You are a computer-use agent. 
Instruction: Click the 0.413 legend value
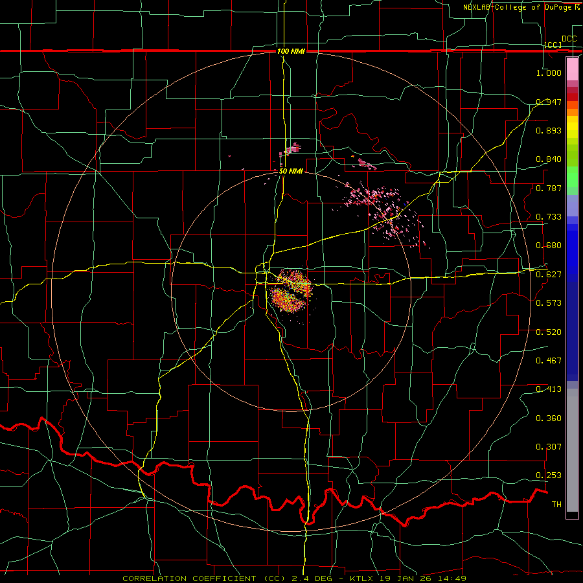[549, 389]
